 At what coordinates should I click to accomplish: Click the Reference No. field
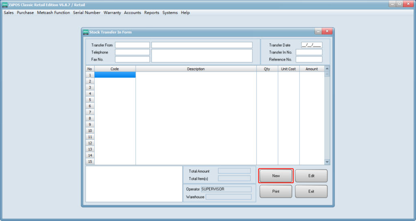coord(309,60)
